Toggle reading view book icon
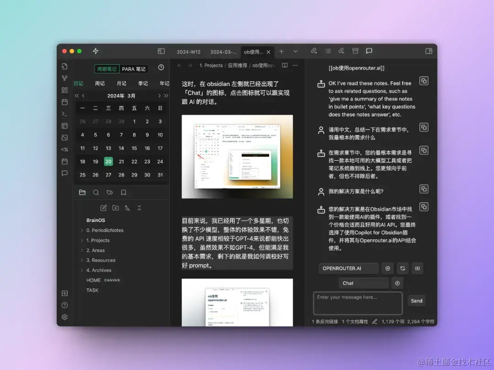This screenshot has width=494, height=370. coord(285,65)
